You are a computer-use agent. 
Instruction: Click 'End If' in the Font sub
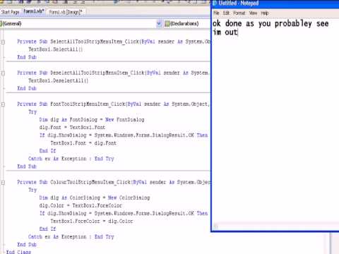(x=47, y=151)
